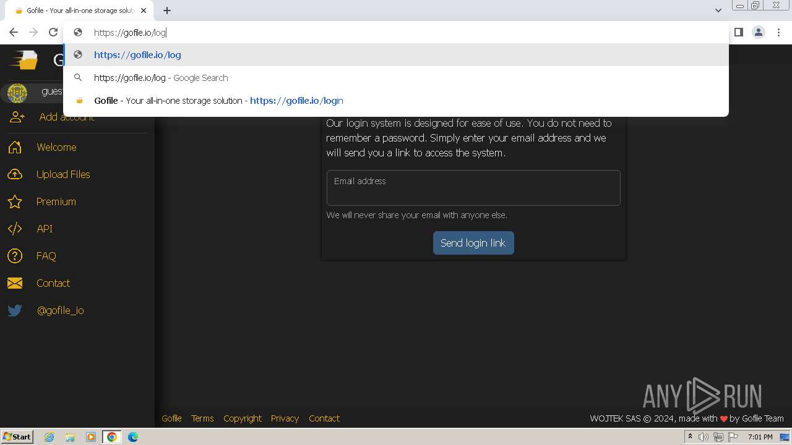Open the FAQ page
This screenshot has width=792, height=445.
click(46, 256)
